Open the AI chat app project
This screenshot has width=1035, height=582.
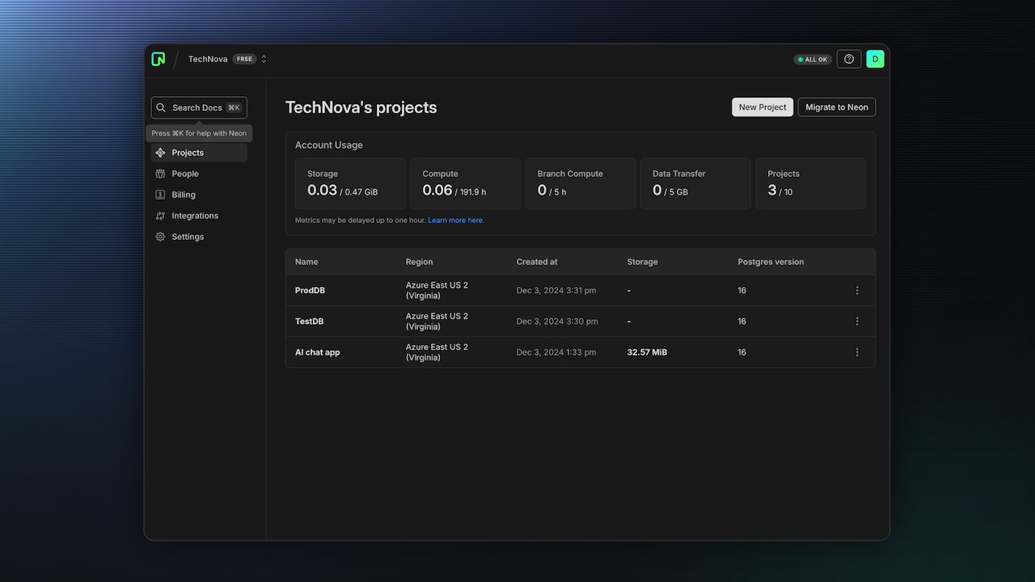317,352
